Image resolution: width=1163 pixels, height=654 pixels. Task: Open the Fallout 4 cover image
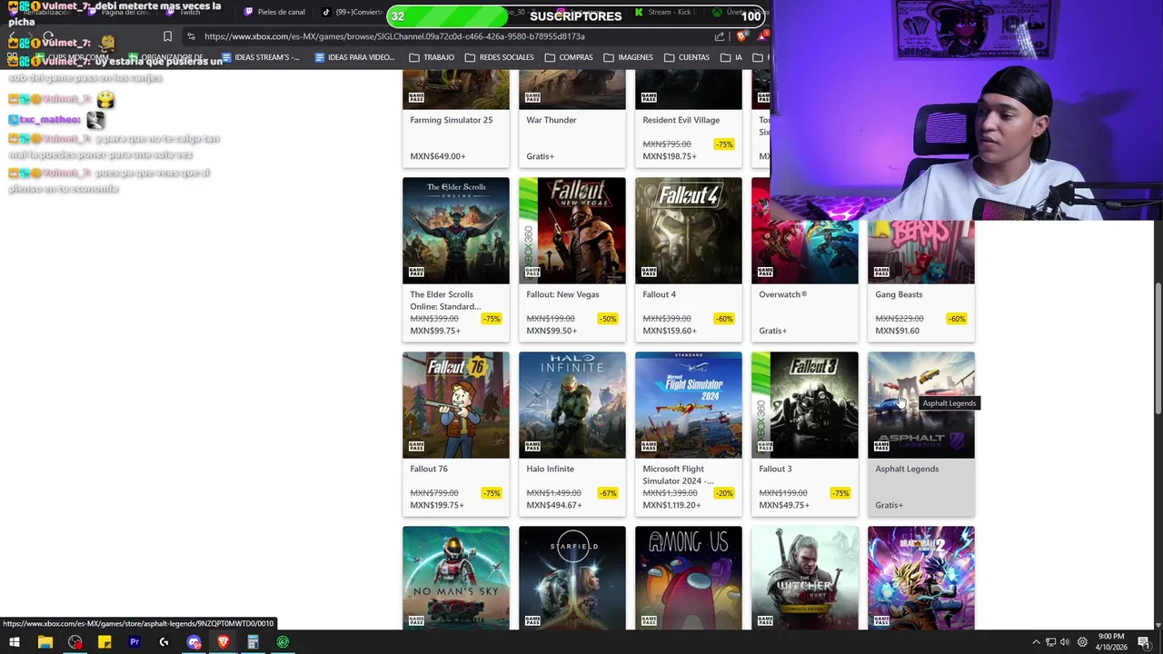coord(689,231)
